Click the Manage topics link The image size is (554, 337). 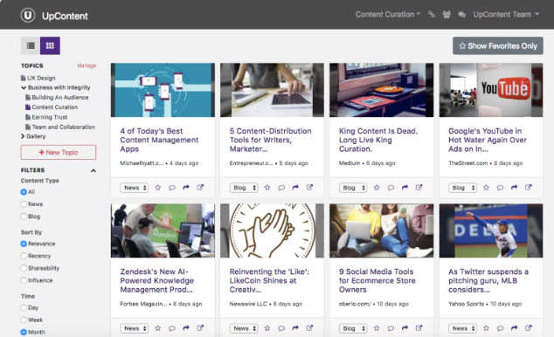(x=87, y=65)
